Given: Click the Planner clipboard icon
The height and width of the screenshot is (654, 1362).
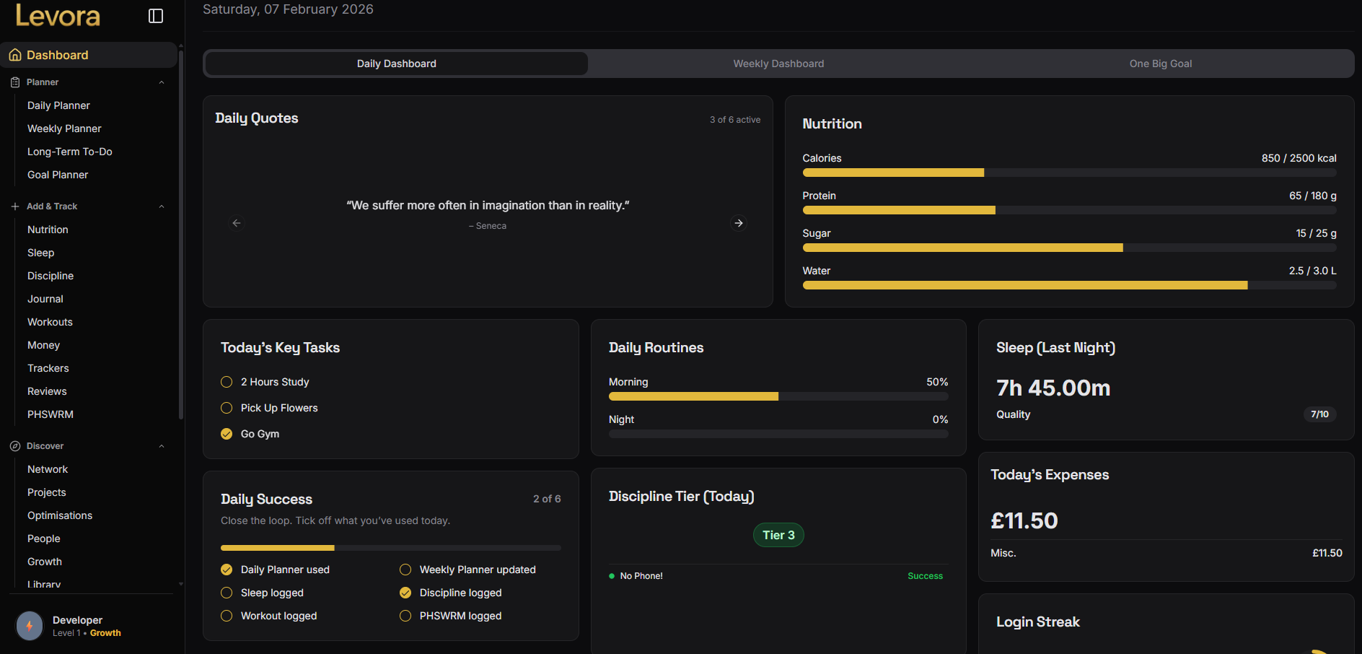Looking at the screenshot, I should click(x=14, y=82).
